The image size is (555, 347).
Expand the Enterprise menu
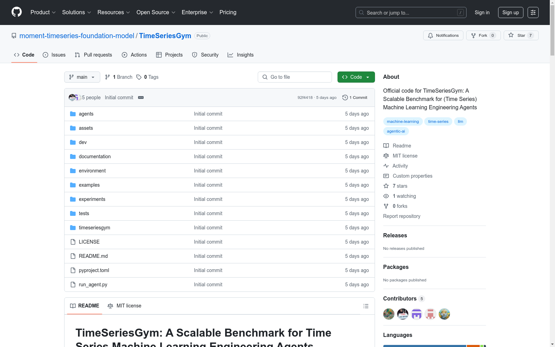click(x=197, y=12)
